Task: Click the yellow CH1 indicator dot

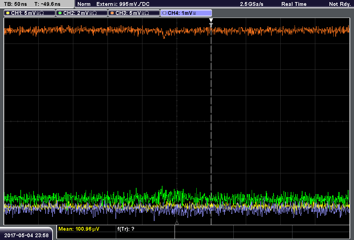Action: click(8, 13)
